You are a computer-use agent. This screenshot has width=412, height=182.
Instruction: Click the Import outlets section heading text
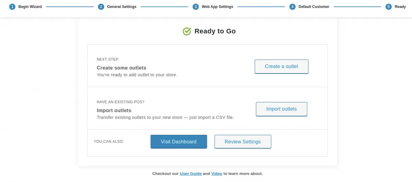pos(114,110)
